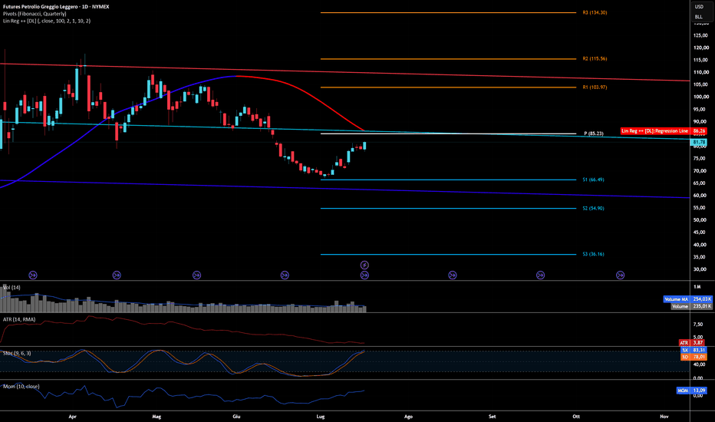Click the rightmost purple contract marker icon

click(620, 275)
